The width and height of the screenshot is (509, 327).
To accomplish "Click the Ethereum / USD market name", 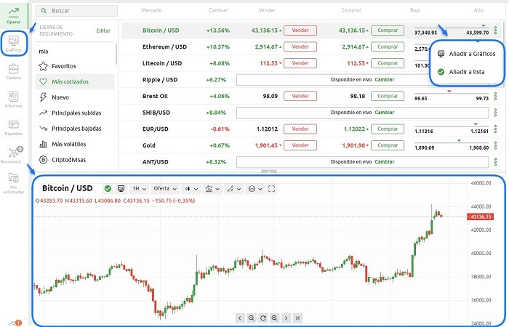I will coord(164,47).
